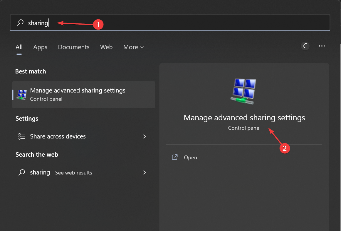Viewport: 341px width, 231px height.
Task: Expand the Share across devices chevron arrow
Action: (145, 136)
